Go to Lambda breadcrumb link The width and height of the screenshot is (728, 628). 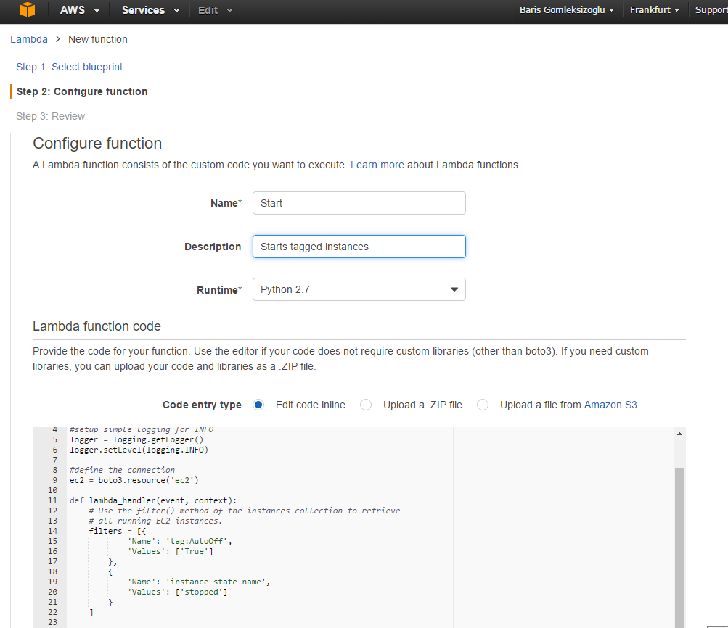[29, 39]
